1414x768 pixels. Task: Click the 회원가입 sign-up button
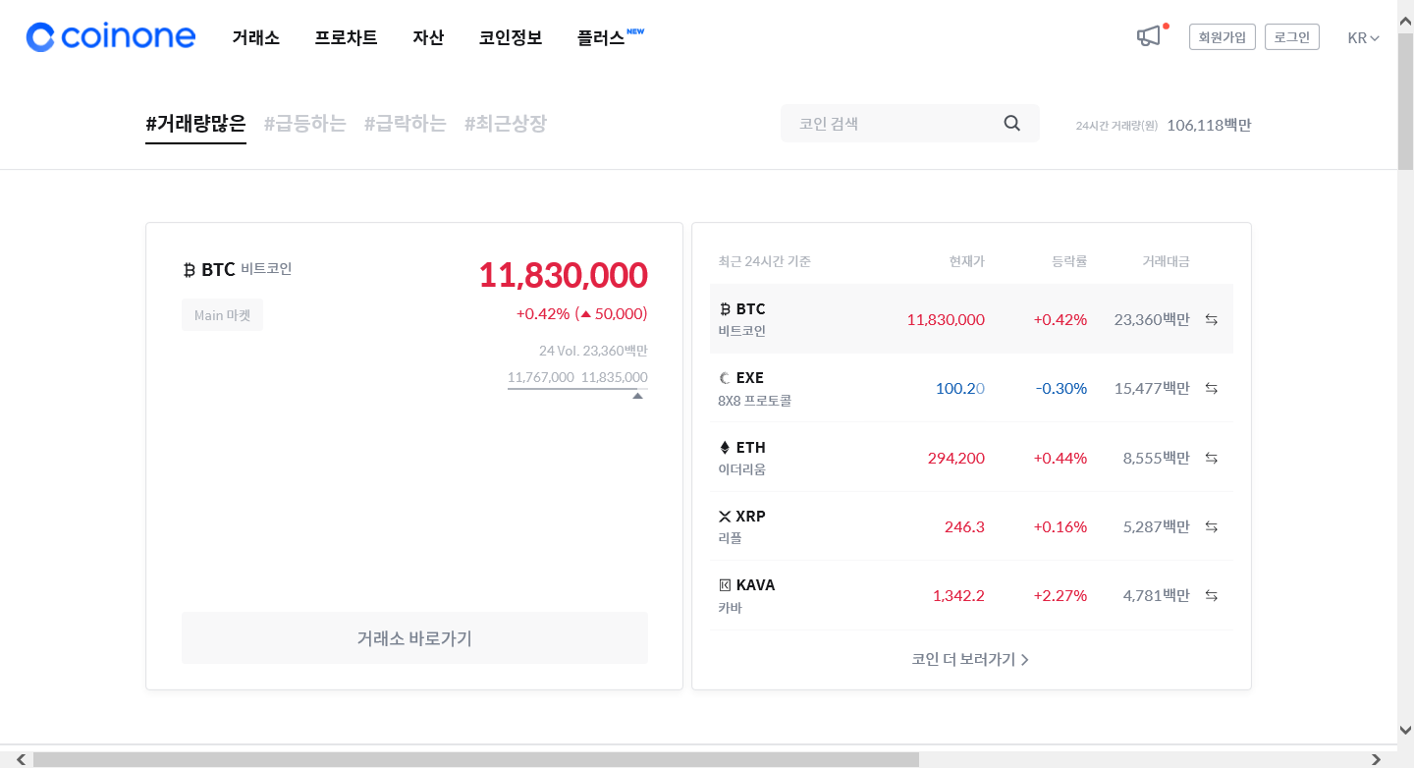tap(1223, 37)
